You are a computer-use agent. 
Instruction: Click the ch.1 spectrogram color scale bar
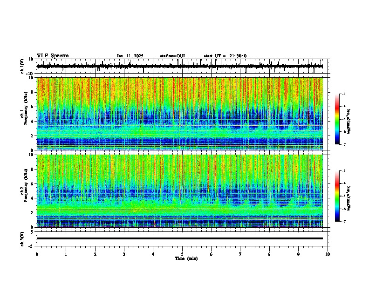pos(337,119)
